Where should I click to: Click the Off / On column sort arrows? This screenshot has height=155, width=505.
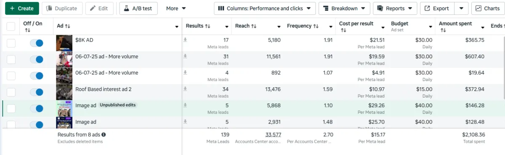(27, 30)
